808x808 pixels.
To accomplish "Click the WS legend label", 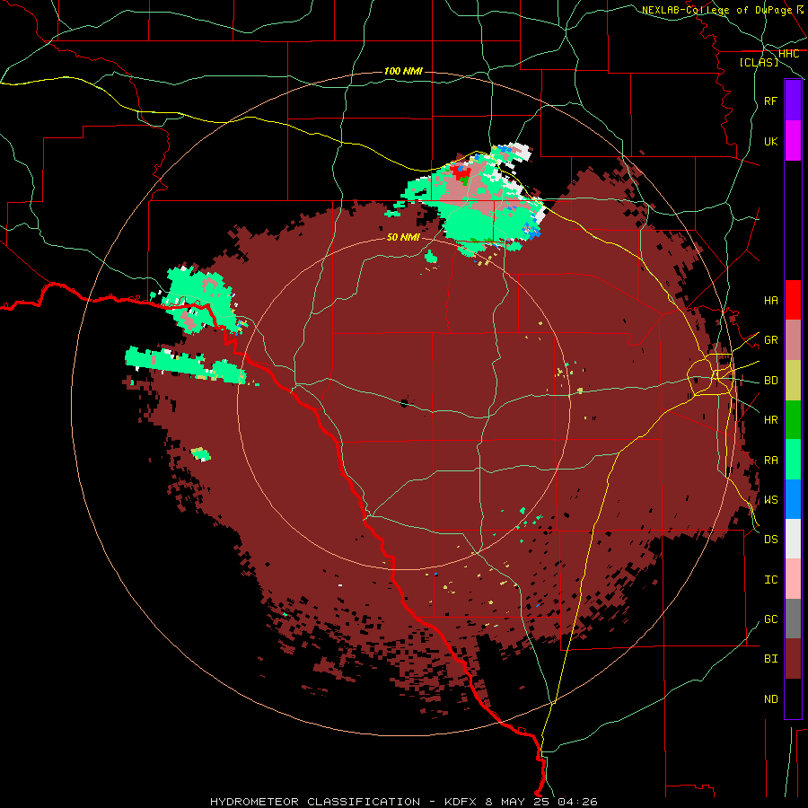I will click(x=770, y=499).
